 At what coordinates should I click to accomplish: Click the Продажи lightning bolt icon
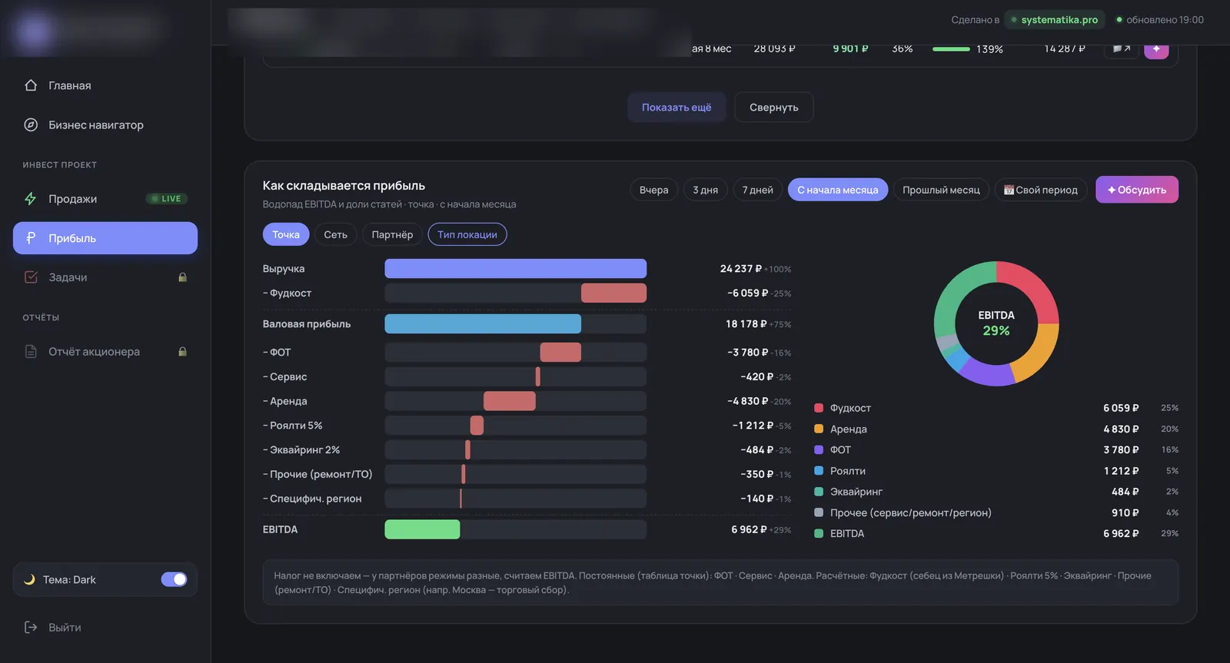[31, 198]
